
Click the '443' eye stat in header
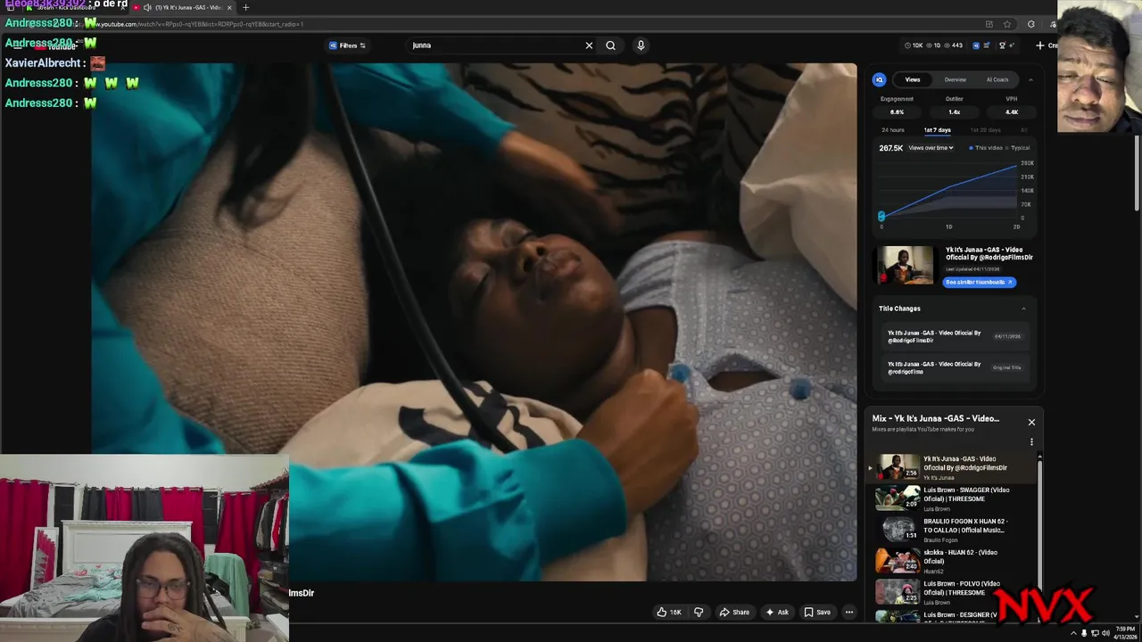pyautogui.click(x=953, y=45)
